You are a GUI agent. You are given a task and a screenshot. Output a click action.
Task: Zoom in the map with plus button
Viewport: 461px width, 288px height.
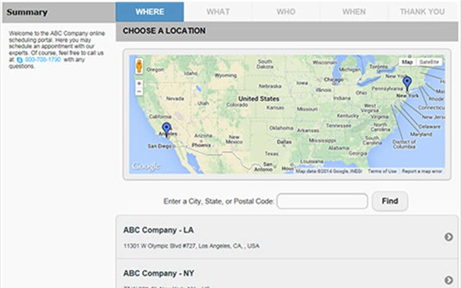tap(139, 83)
